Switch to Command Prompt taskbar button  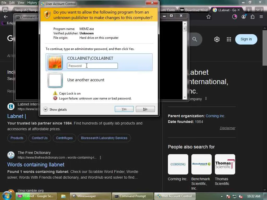(133, 196)
